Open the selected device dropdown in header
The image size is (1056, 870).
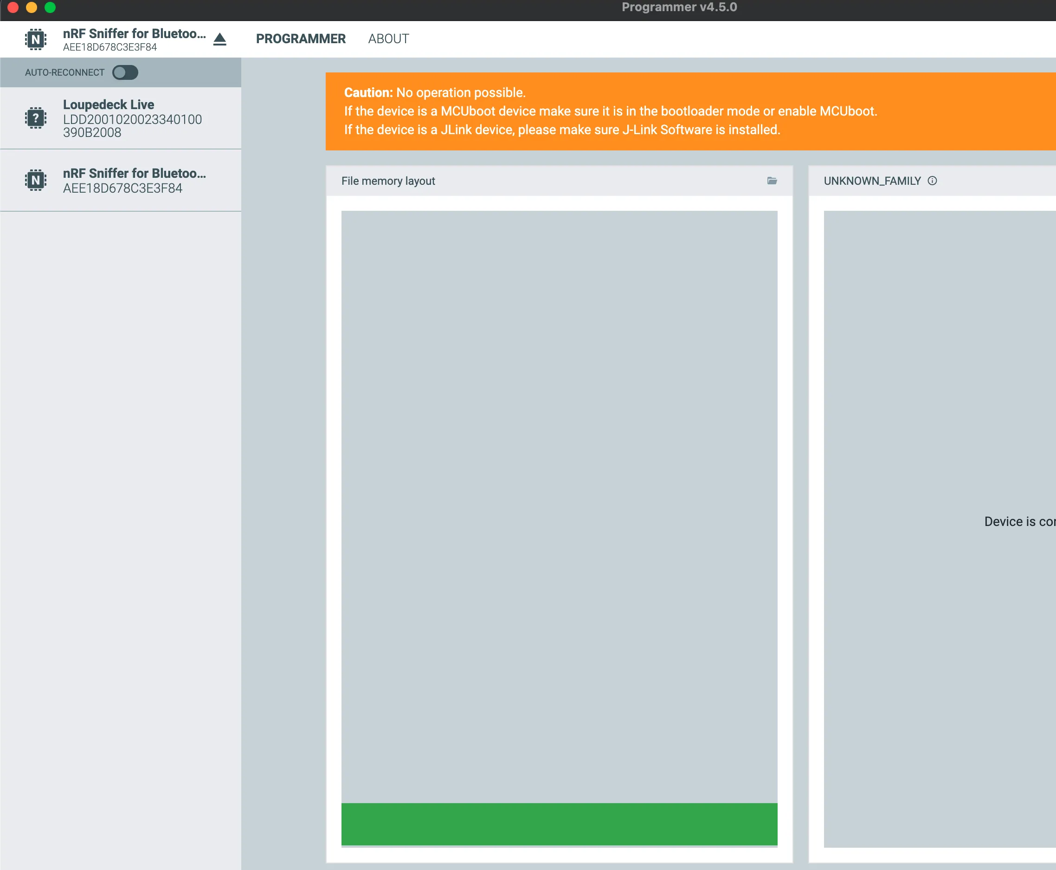(134, 39)
